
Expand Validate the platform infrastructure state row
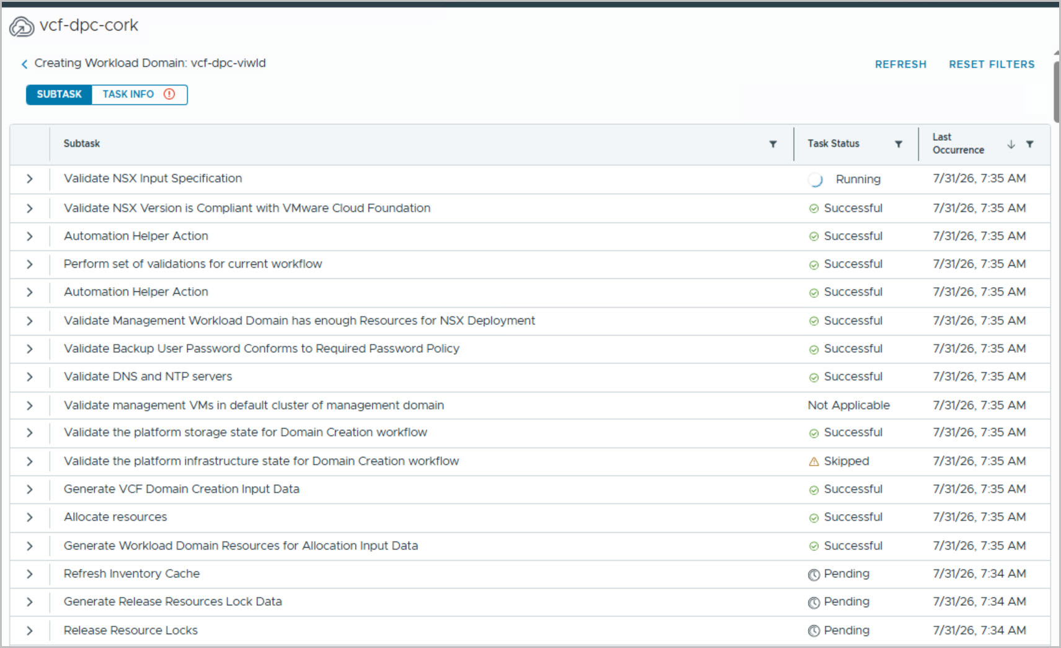coord(30,461)
